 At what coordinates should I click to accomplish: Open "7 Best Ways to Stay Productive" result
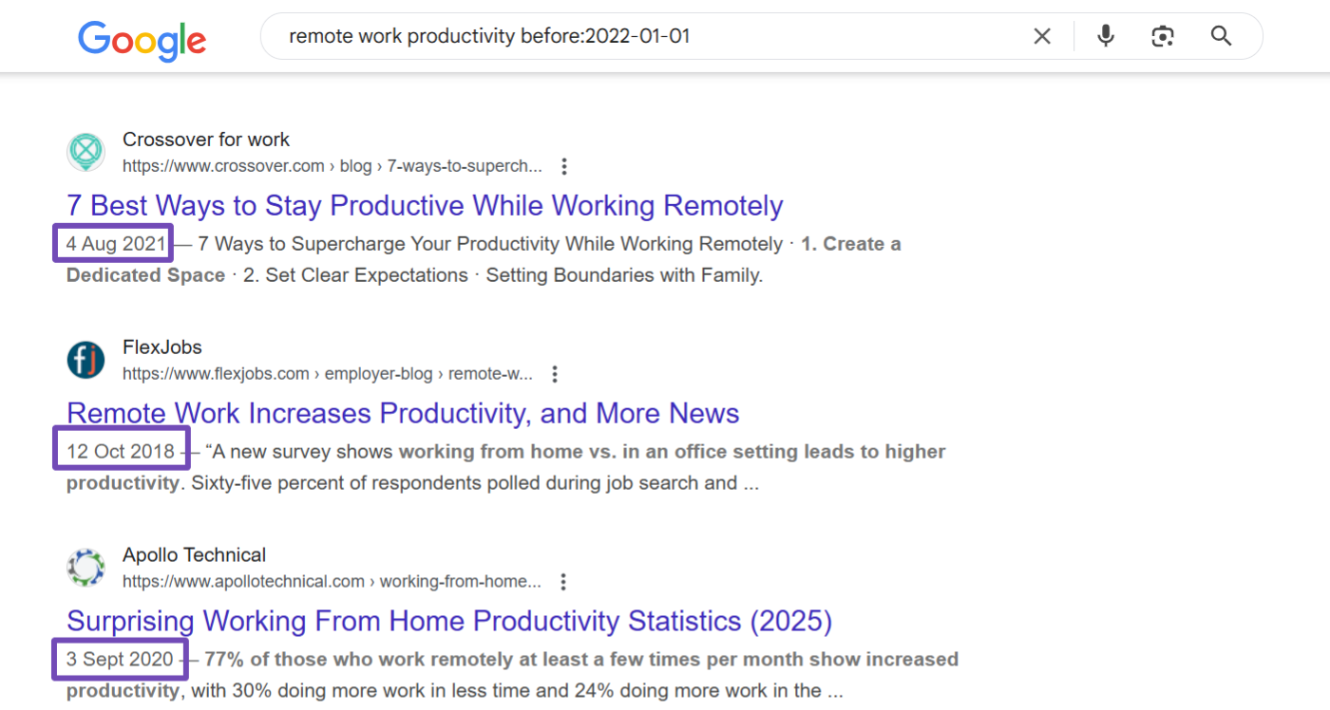(425, 206)
